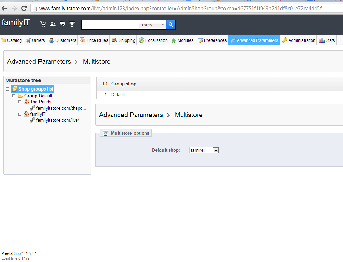The height and width of the screenshot is (262, 343).
Task: Click the Multistore options house icon
Action: point(106,133)
